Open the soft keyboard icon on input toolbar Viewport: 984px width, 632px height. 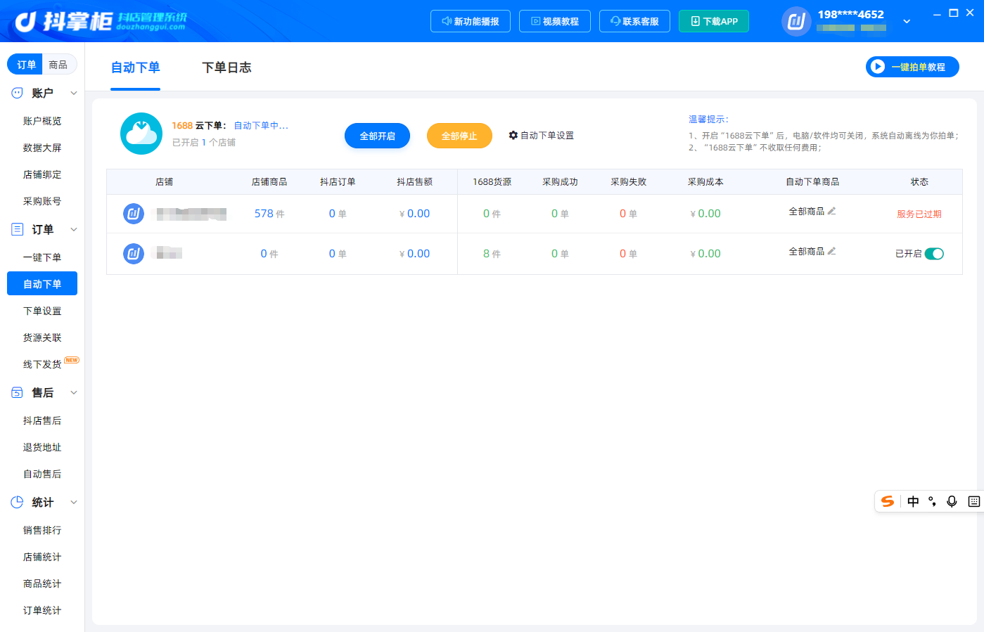pyautogui.click(x=974, y=501)
